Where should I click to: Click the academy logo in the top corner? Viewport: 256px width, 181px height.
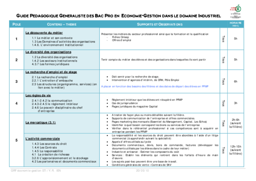pos(236,11)
